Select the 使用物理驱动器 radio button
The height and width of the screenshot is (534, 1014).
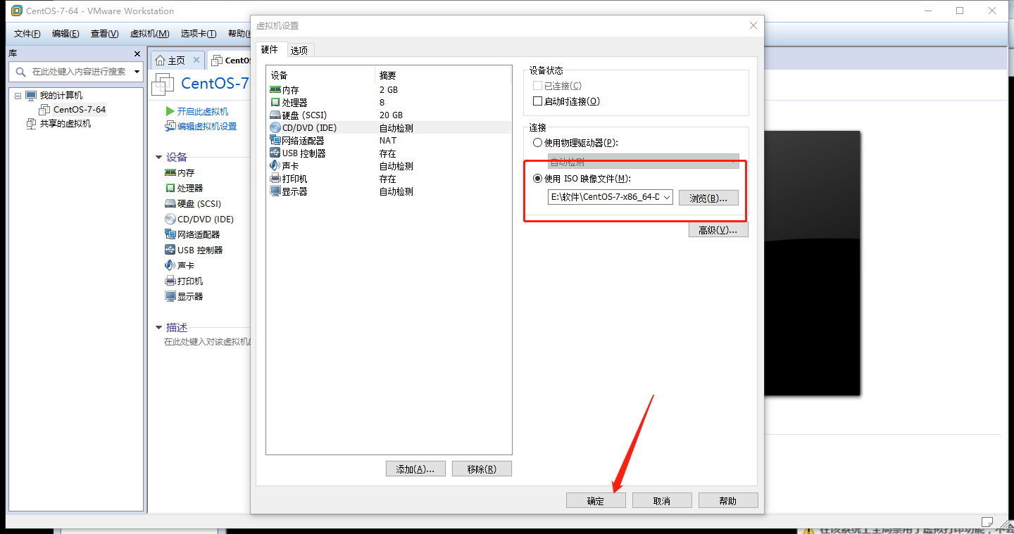point(538,143)
